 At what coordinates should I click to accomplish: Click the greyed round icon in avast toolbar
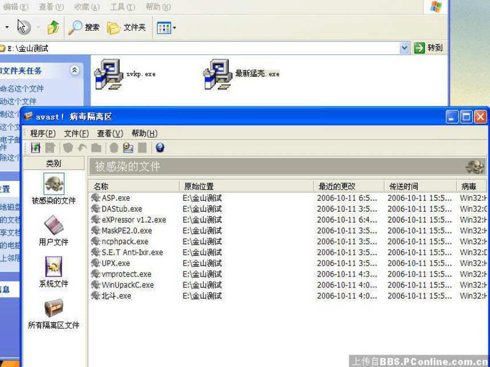point(114,147)
